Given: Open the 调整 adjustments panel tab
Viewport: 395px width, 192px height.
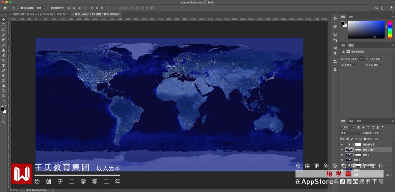Looking at the screenshot, I should point(343,45).
